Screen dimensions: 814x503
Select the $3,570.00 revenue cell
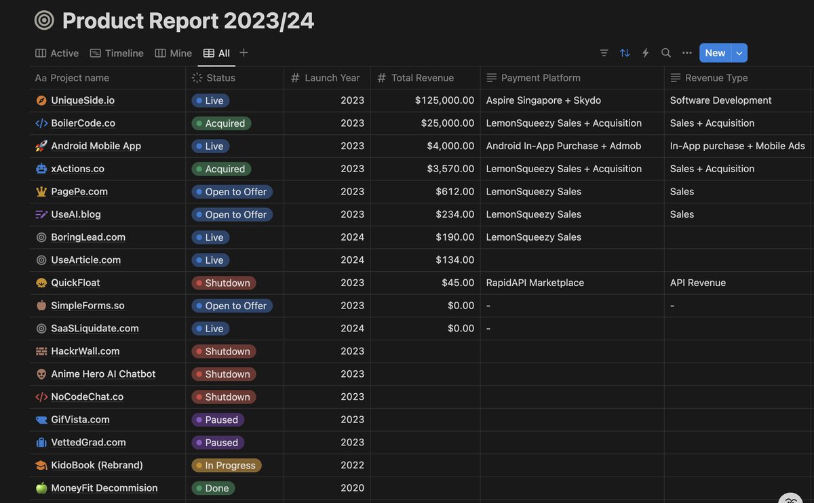(x=425, y=169)
